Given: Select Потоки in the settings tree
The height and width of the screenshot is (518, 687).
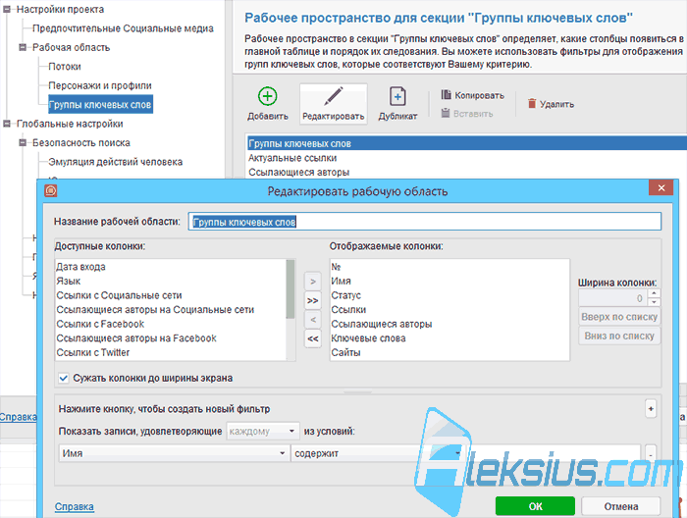Looking at the screenshot, I should click(65, 67).
